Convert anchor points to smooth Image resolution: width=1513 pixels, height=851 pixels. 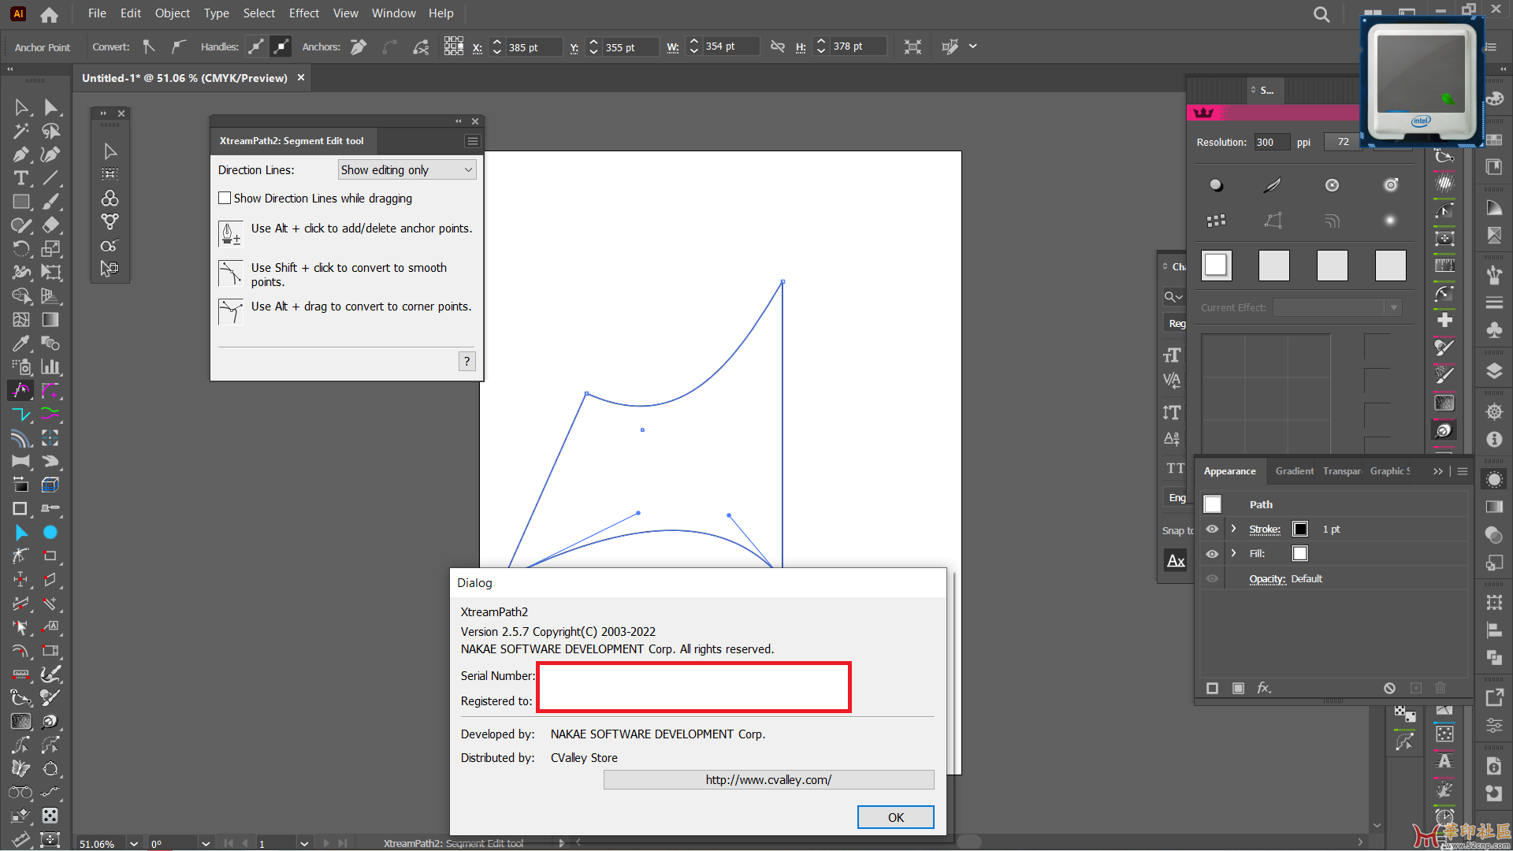click(179, 47)
